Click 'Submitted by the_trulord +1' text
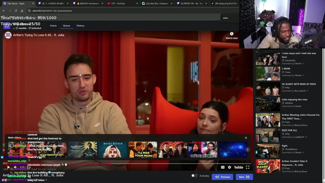This screenshot has height=183, width=325. click(x=295, y=91)
